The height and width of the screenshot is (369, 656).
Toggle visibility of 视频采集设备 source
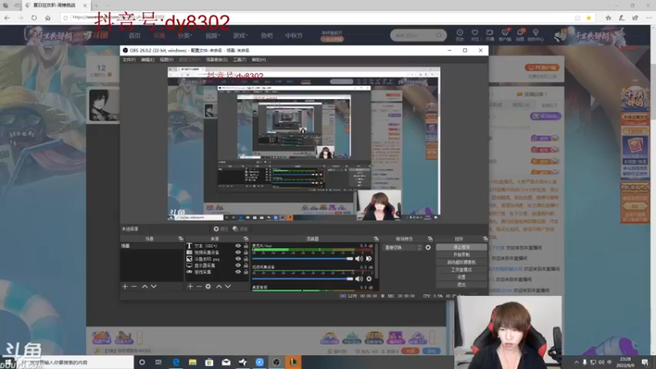pyautogui.click(x=238, y=253)
